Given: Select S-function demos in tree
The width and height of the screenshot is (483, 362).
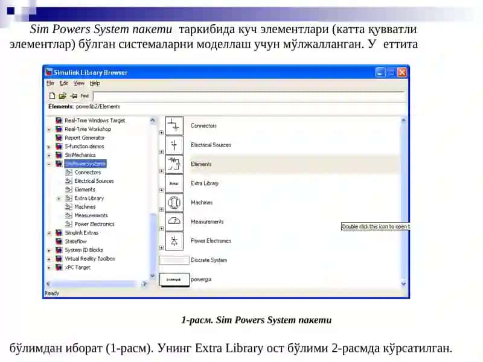Looking at the screenshot, I should click(x=84, y=146).
